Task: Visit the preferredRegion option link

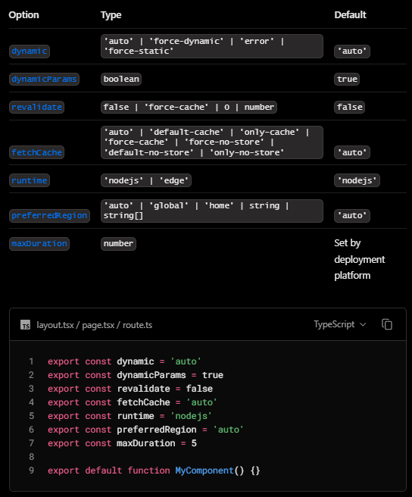Action: click(49, 215)
